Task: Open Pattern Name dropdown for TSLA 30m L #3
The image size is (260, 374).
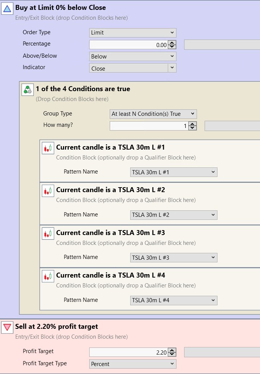Action: click(173, 257)
